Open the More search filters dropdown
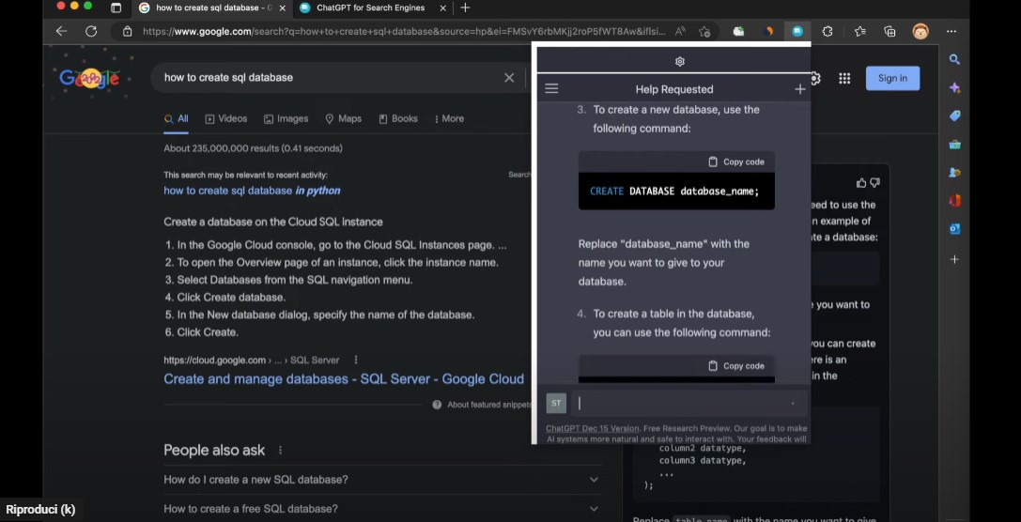The height and width of the screenshot is (522, 1021). tap(449, 118)
